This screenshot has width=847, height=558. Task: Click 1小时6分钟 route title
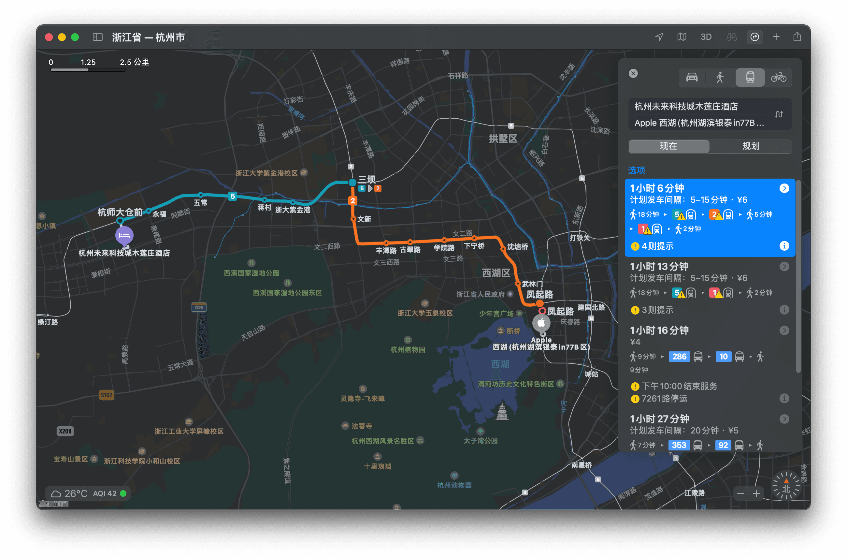point(657,188)
